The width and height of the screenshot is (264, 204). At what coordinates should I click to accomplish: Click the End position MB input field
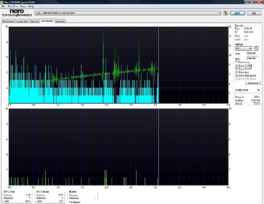[252, 58]
